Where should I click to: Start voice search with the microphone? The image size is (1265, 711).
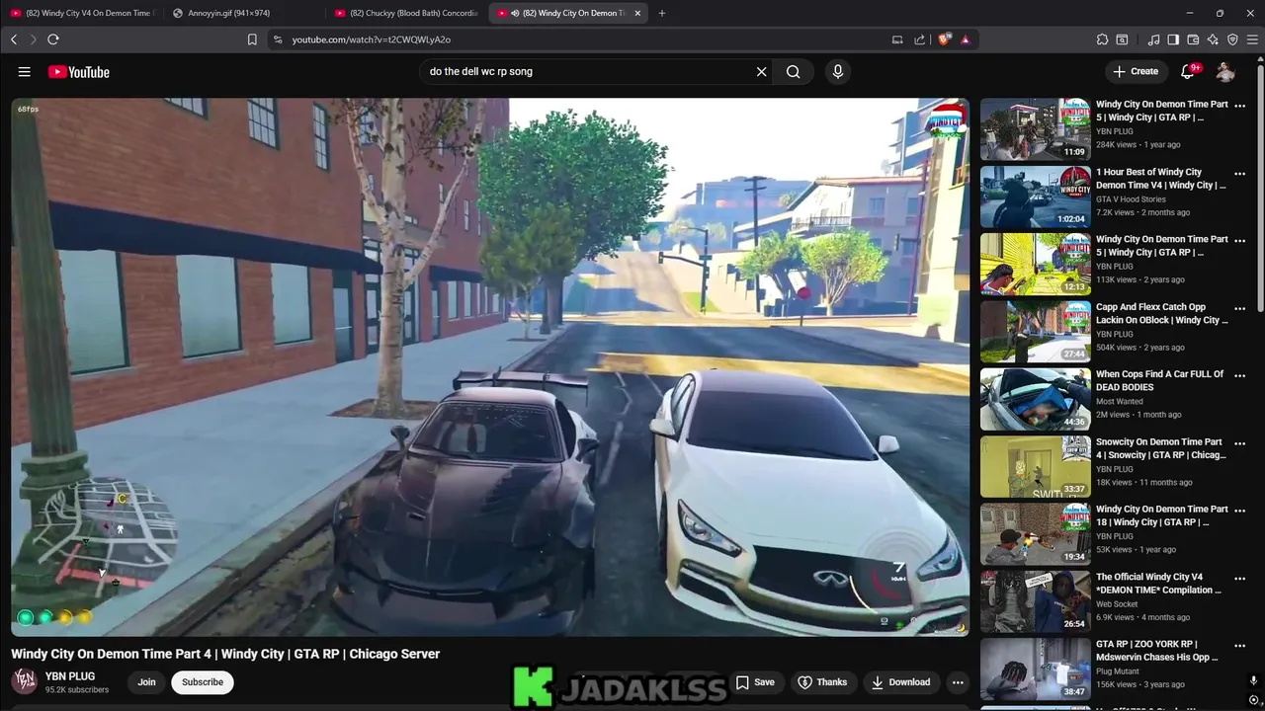coord(838,72)
